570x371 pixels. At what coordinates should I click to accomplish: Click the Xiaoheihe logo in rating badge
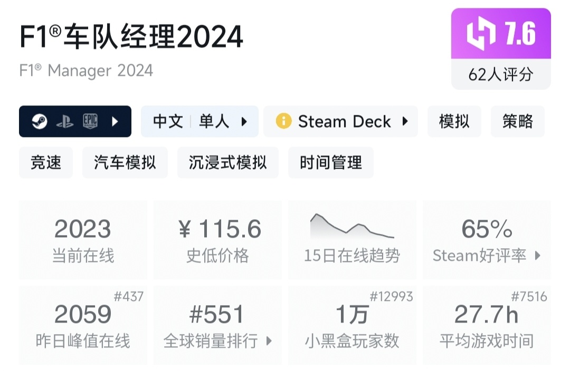tap(481, 34)
